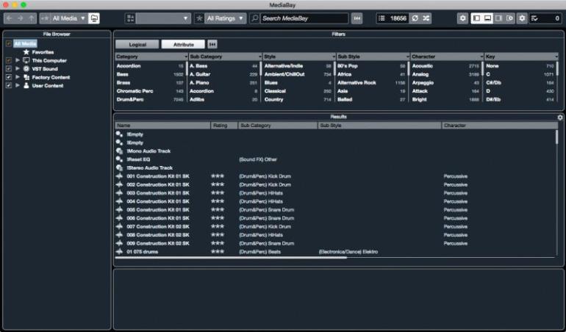Sort results by Sub Category column header
The width and height of the screenshot is (566, 332).
point(278,126)
